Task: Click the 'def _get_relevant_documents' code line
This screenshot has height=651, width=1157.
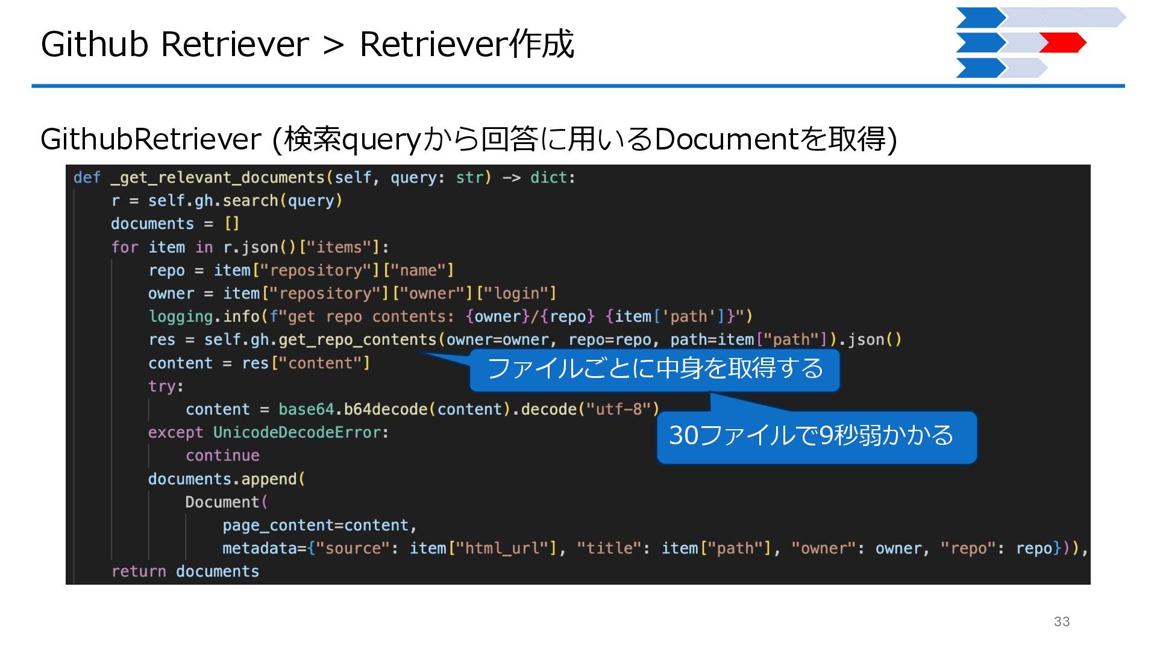Action: pos(324,178)
